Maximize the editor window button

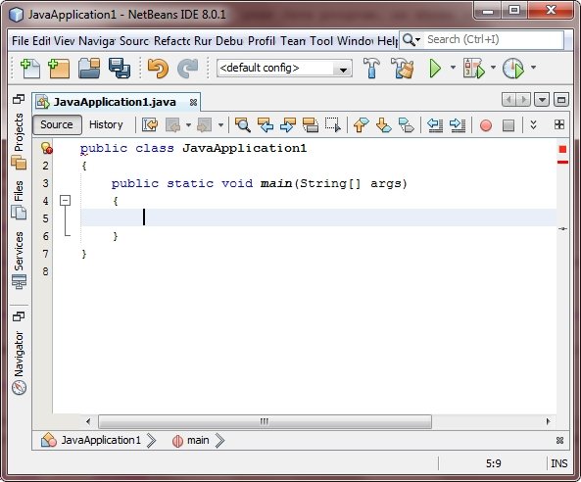[561, 100]
